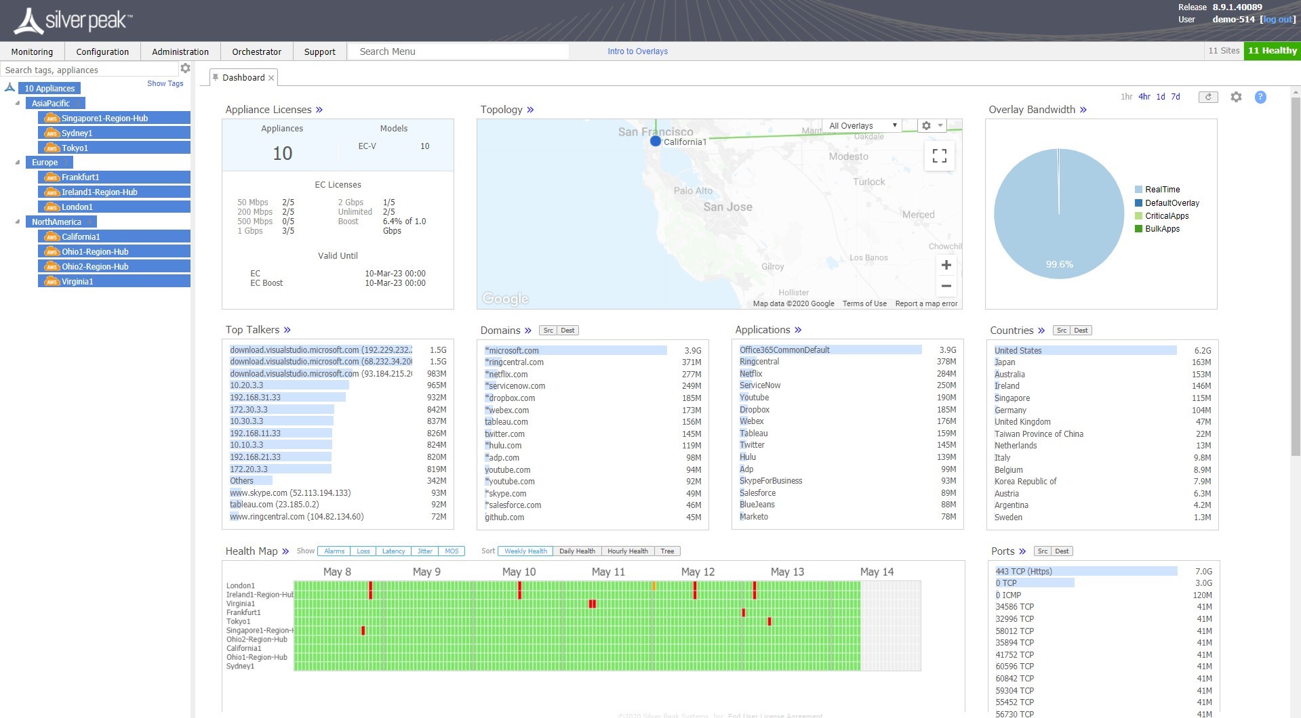Open the topology map gear dropdown menu
The width and height of the screenshot is (1301, 718).
pos(932,125)
